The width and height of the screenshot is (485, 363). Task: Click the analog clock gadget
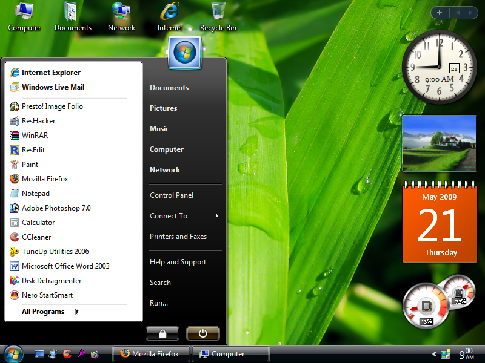pyautogui.click(x=439, y=67)
